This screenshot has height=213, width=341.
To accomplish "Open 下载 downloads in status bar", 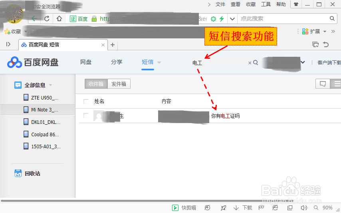I will pos(242,208).
